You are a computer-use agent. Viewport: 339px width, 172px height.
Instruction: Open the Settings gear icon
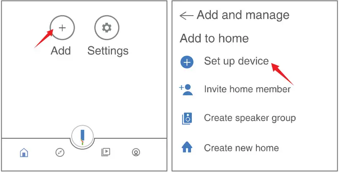coord(107,28)
